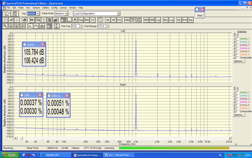
Task: Click the floating Stop button
Action: pos(199,15)
